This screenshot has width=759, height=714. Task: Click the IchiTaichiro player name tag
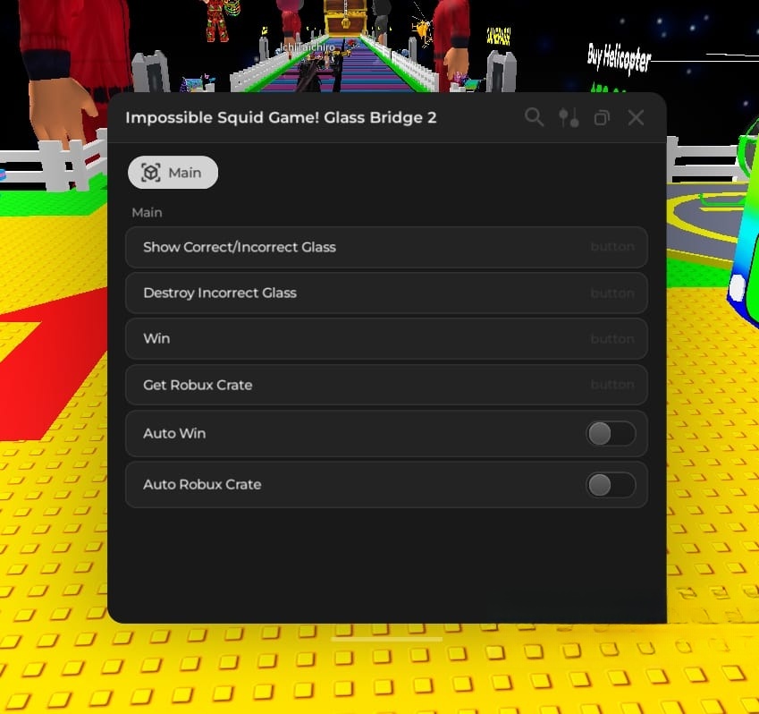306,47
